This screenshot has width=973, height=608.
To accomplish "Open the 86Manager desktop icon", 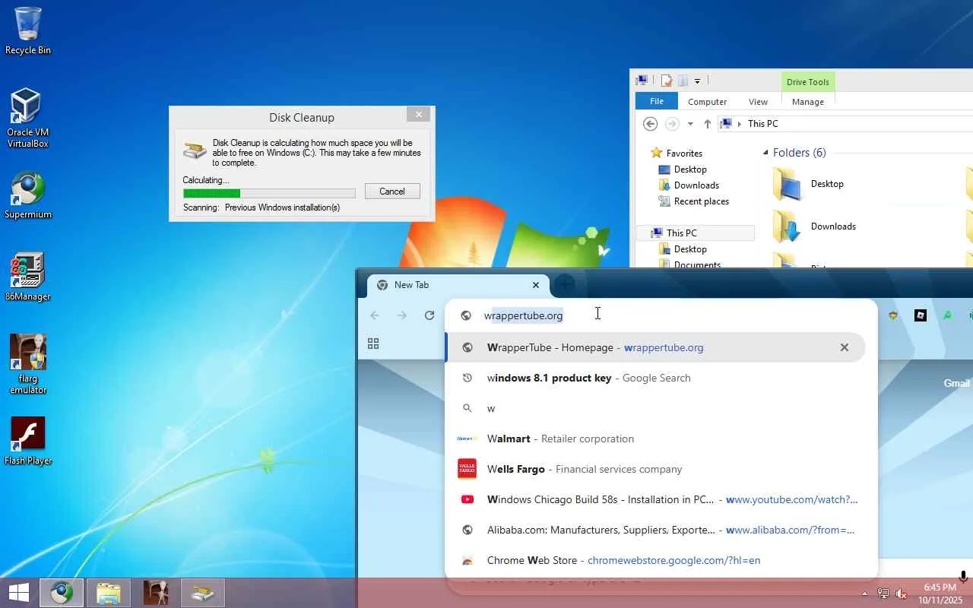I will point(28,277).
